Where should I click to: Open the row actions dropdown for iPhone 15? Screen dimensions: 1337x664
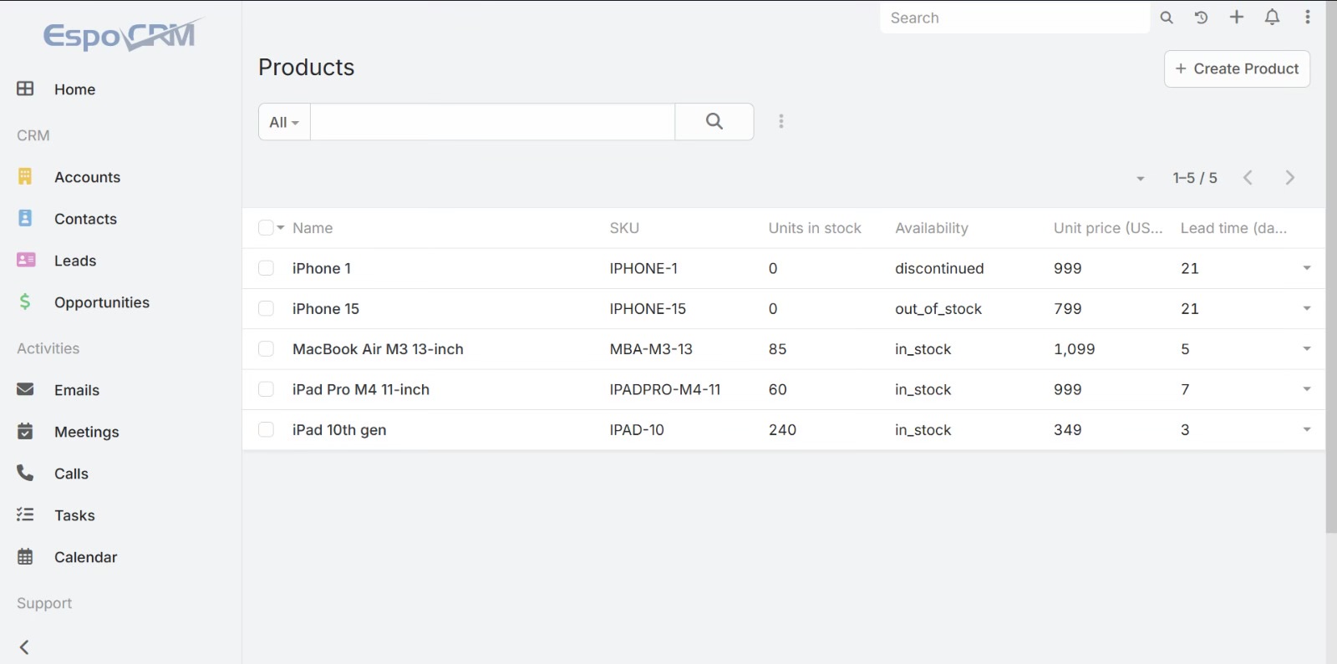[1307, 308]
